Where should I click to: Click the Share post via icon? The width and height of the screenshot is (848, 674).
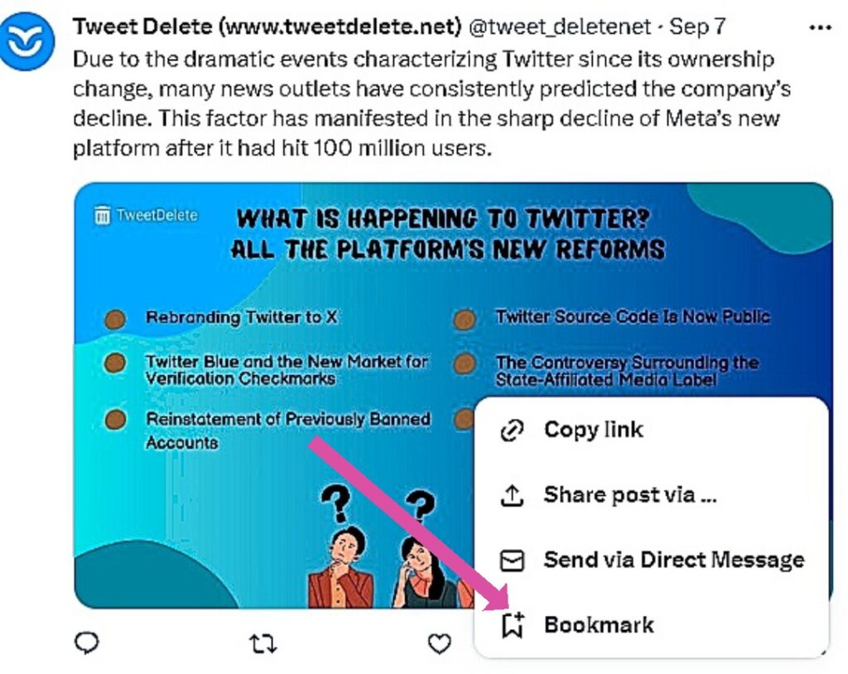(x=512, y=494)
